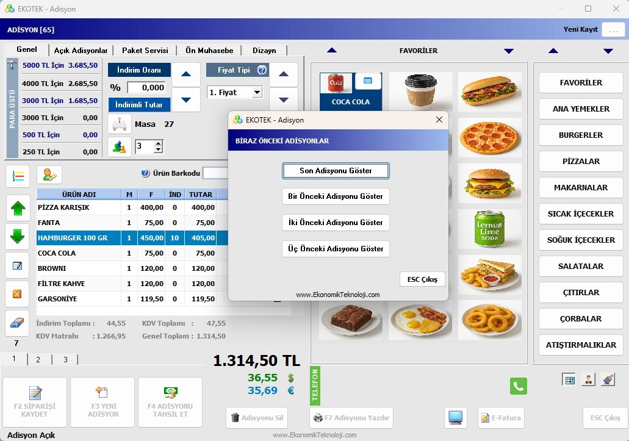629x441 pixels.
Task: Click the up arrow beside İndirim Oranı
Action: coord(186,74)
